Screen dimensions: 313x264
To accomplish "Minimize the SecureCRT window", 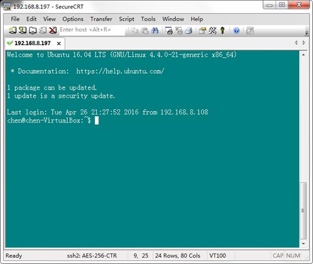I will coord(270,5).
